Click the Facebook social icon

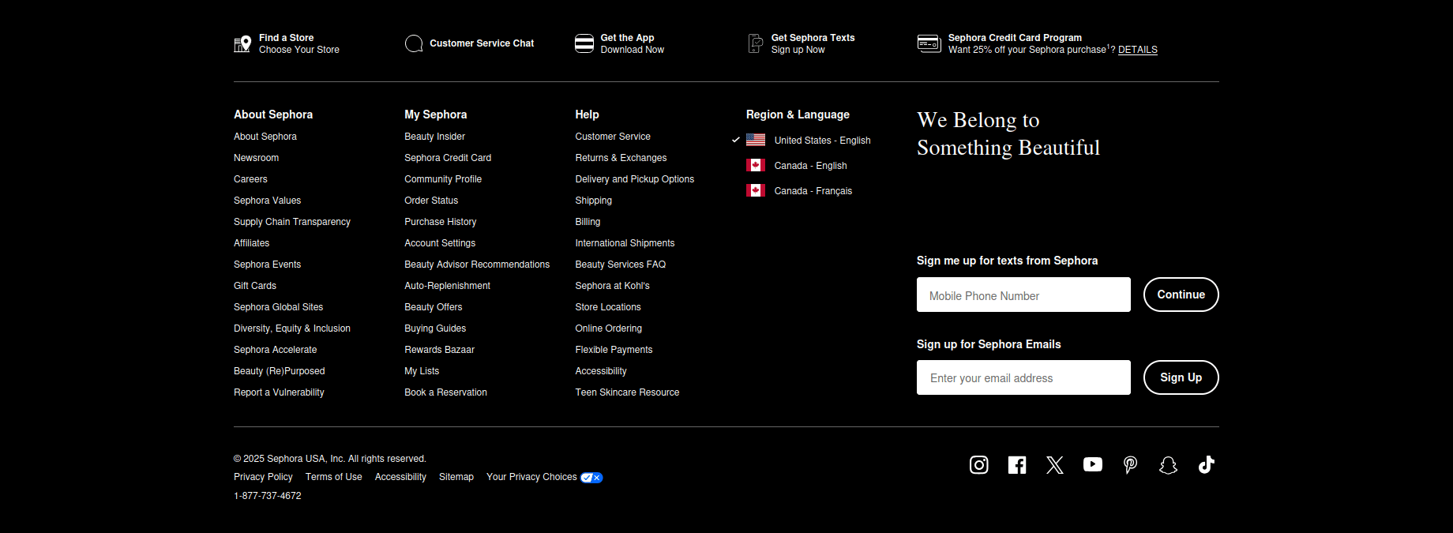click(1016, 465)
